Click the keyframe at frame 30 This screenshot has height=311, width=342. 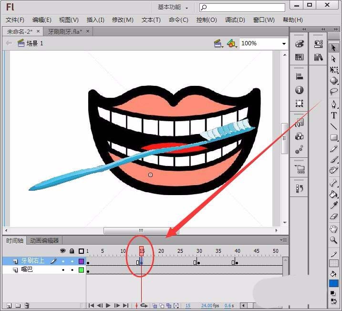(x=198, y=262)
